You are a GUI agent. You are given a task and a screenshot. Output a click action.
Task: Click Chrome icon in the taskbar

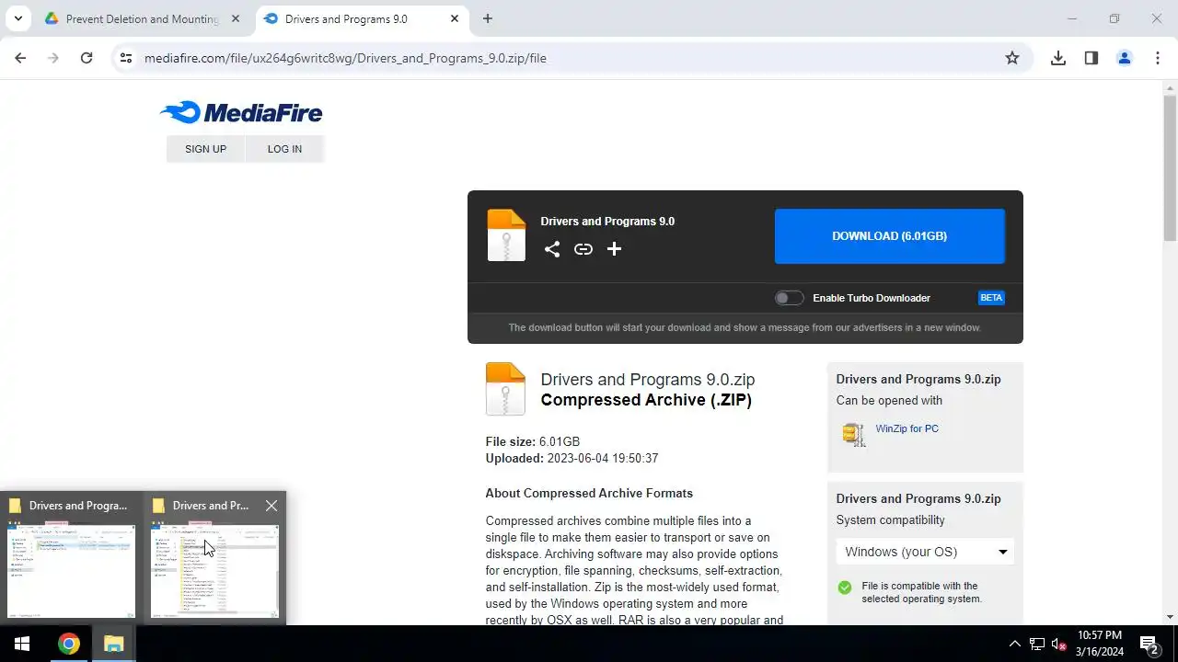pyautogui.click(x=69, y=644)
